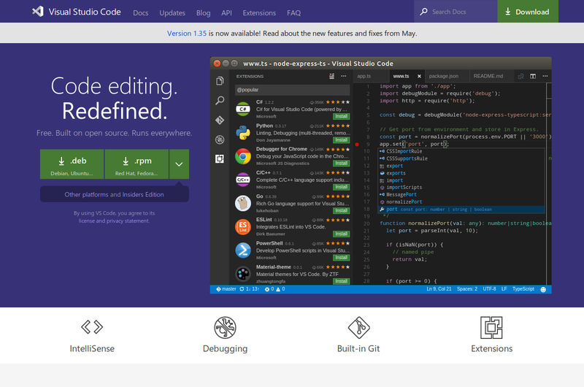Install the ESLint extension
This screenshot has width=584, height=387.
coord(341,234)
